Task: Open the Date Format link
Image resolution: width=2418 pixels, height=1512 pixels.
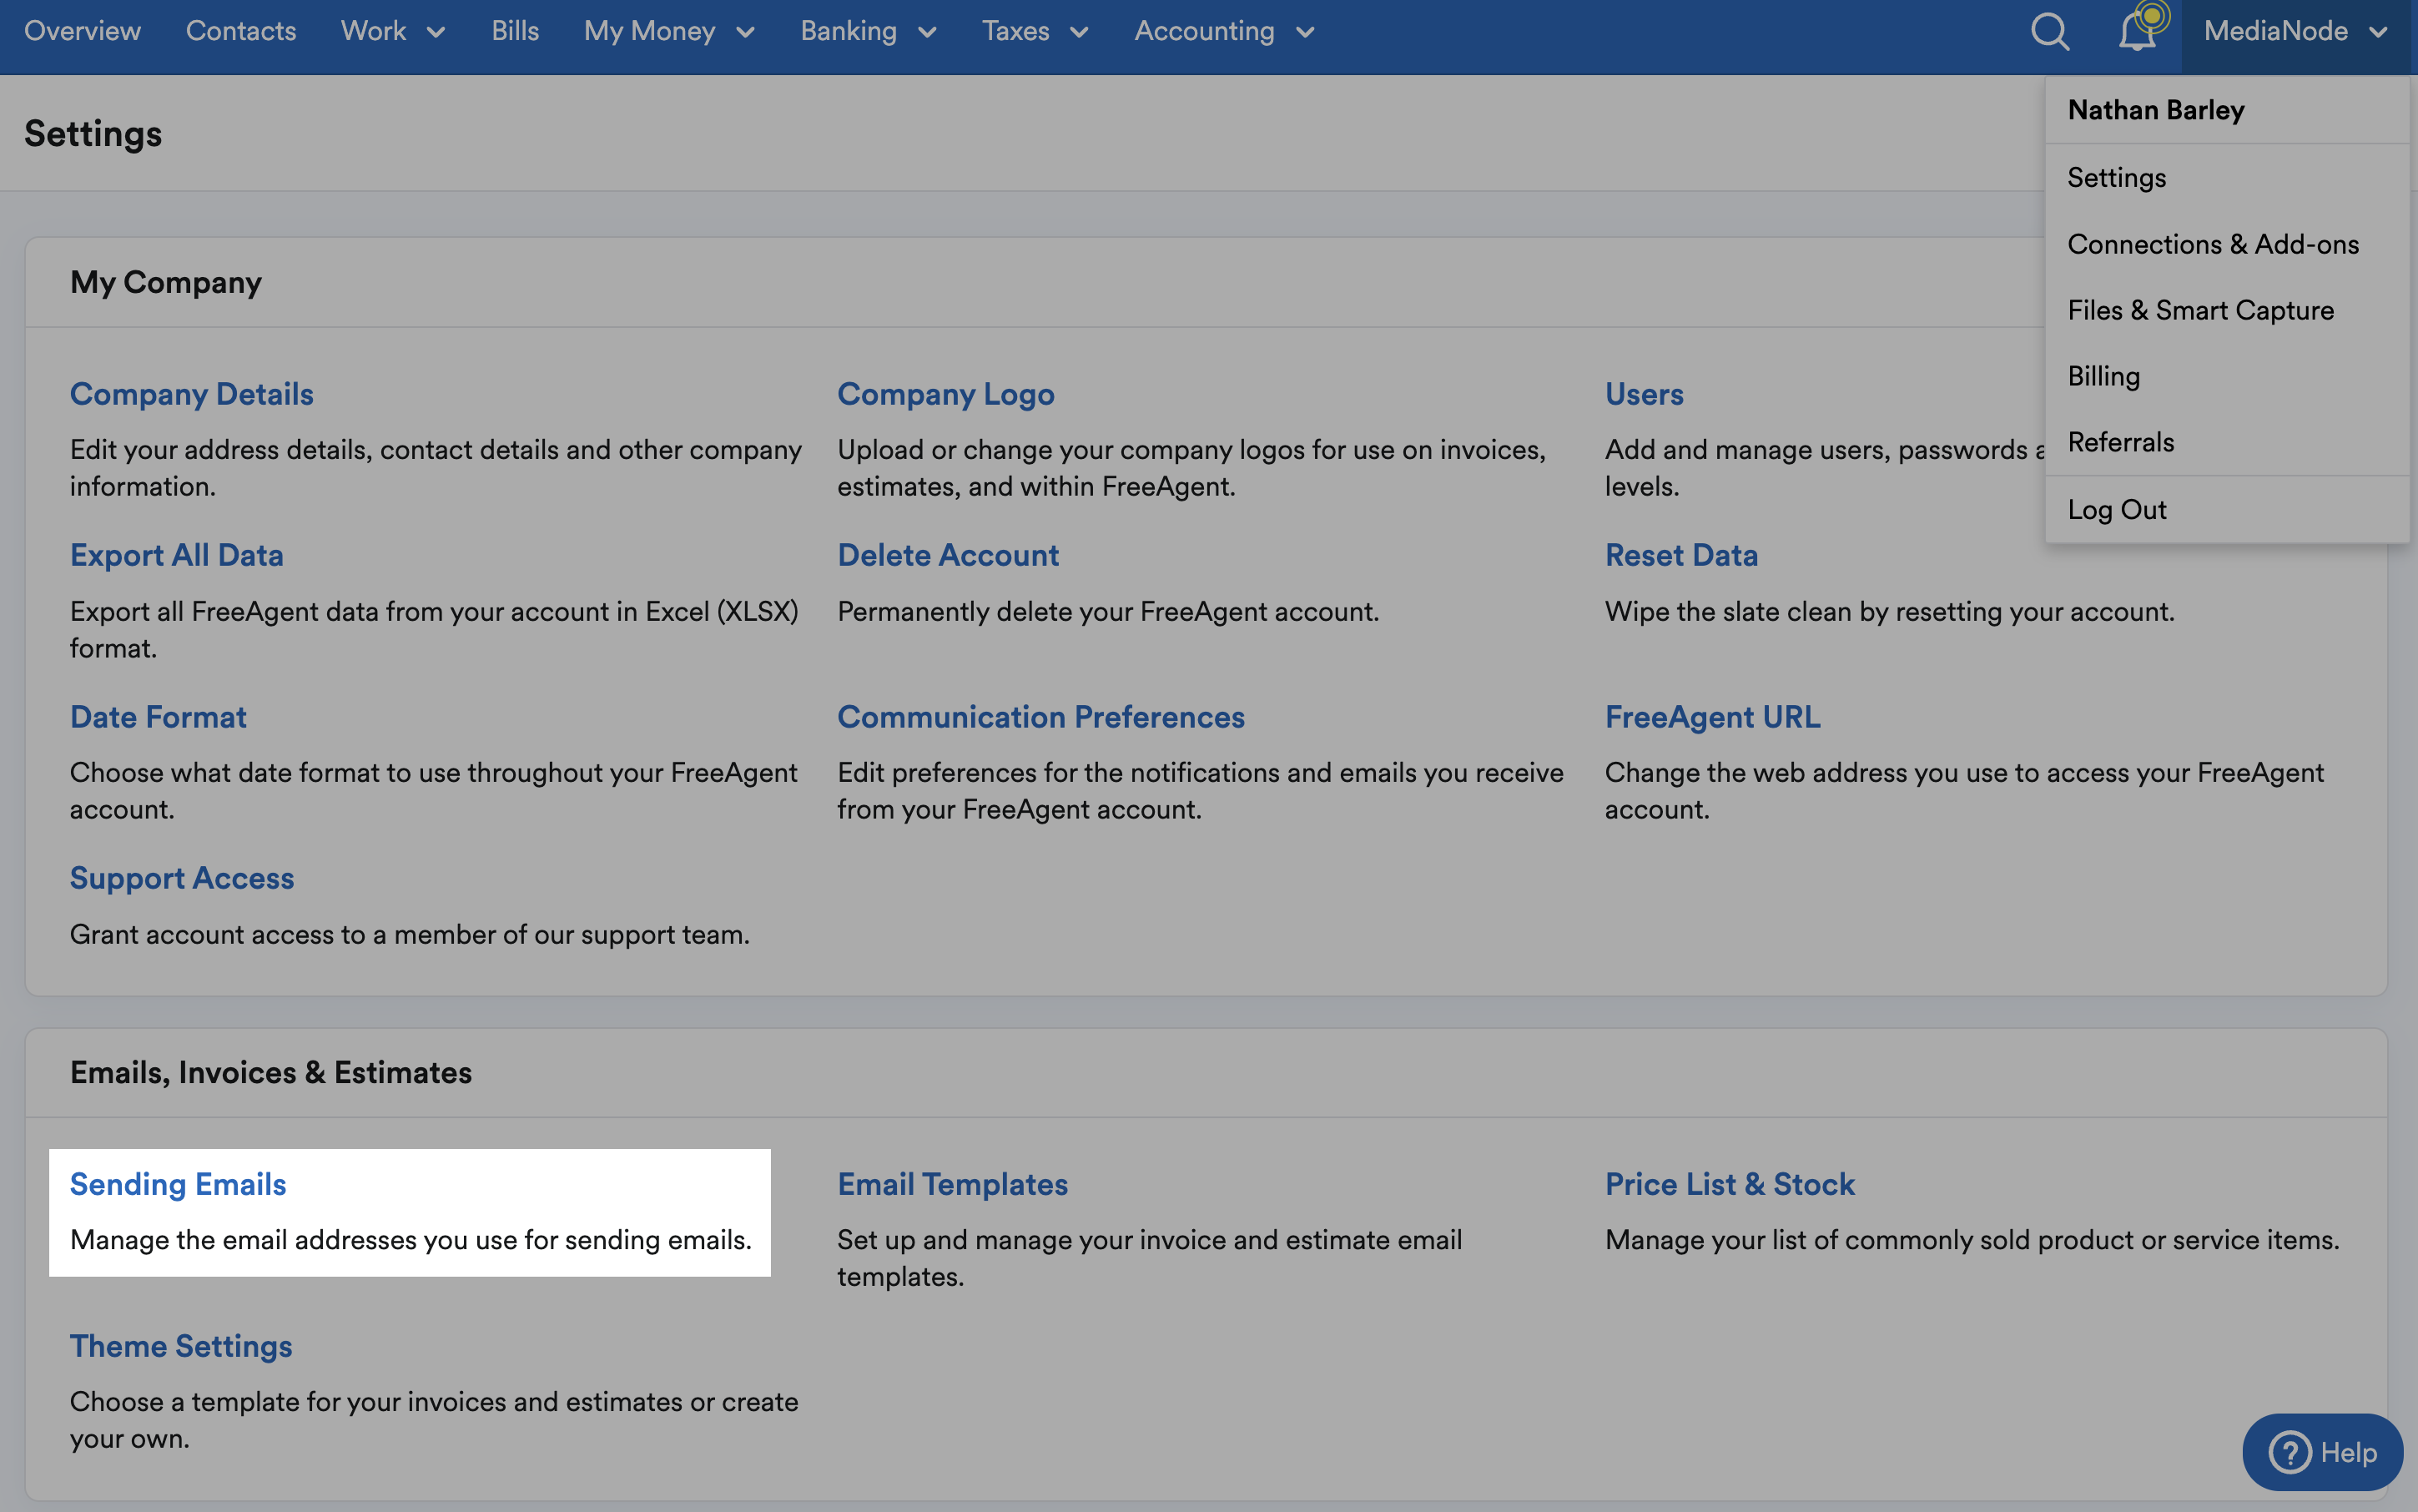Action: click(158, 717)
